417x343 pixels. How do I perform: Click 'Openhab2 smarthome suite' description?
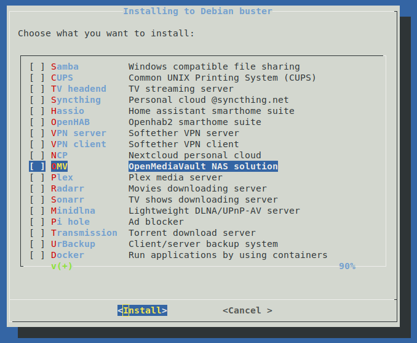click(x=195, y=122)
